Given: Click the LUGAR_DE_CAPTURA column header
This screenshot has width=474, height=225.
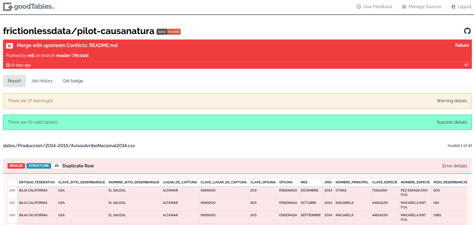Looking at the screenshot, I should pos(180,182).
